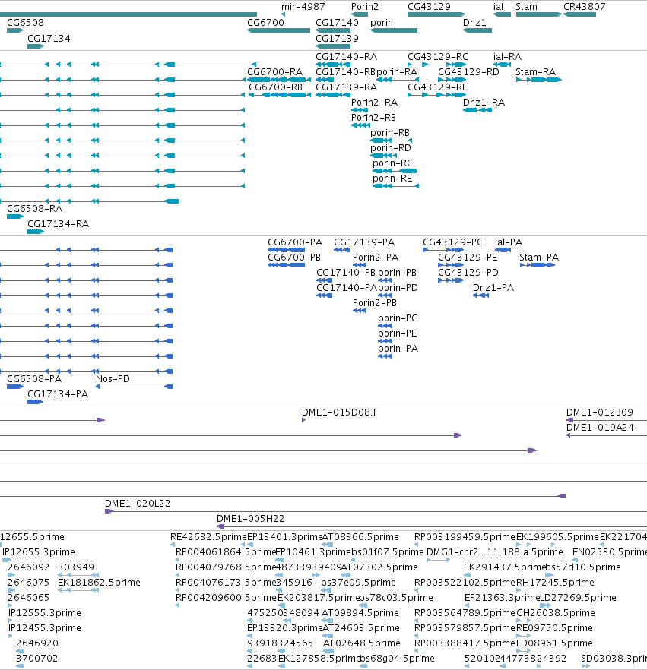Click the Stam gene label
The height and width of the screenshot is (670, 647).
pyautogui.click(x=526, y=7)
